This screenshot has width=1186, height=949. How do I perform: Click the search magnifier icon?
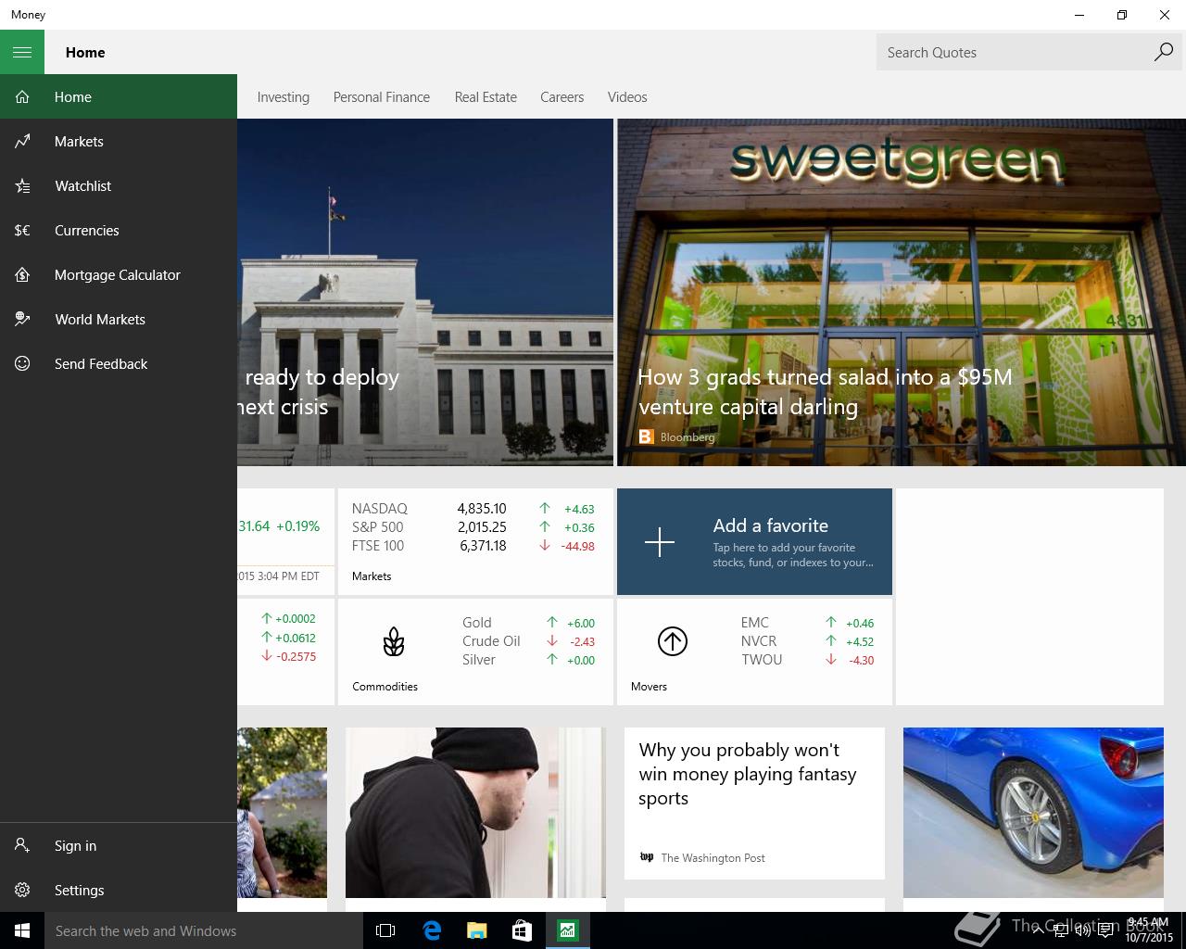click(x=1163, y=52)
